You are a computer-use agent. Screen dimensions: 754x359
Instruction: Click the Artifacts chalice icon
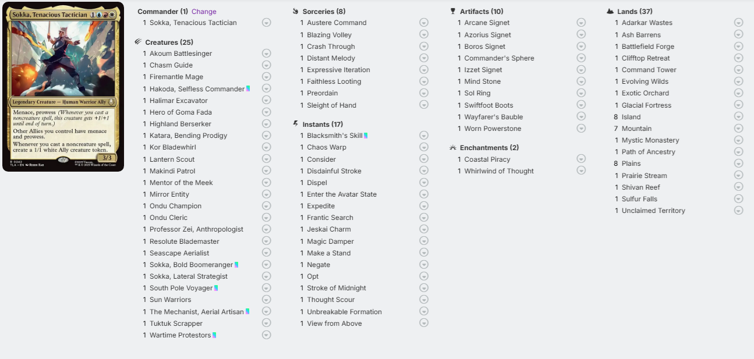453,11
